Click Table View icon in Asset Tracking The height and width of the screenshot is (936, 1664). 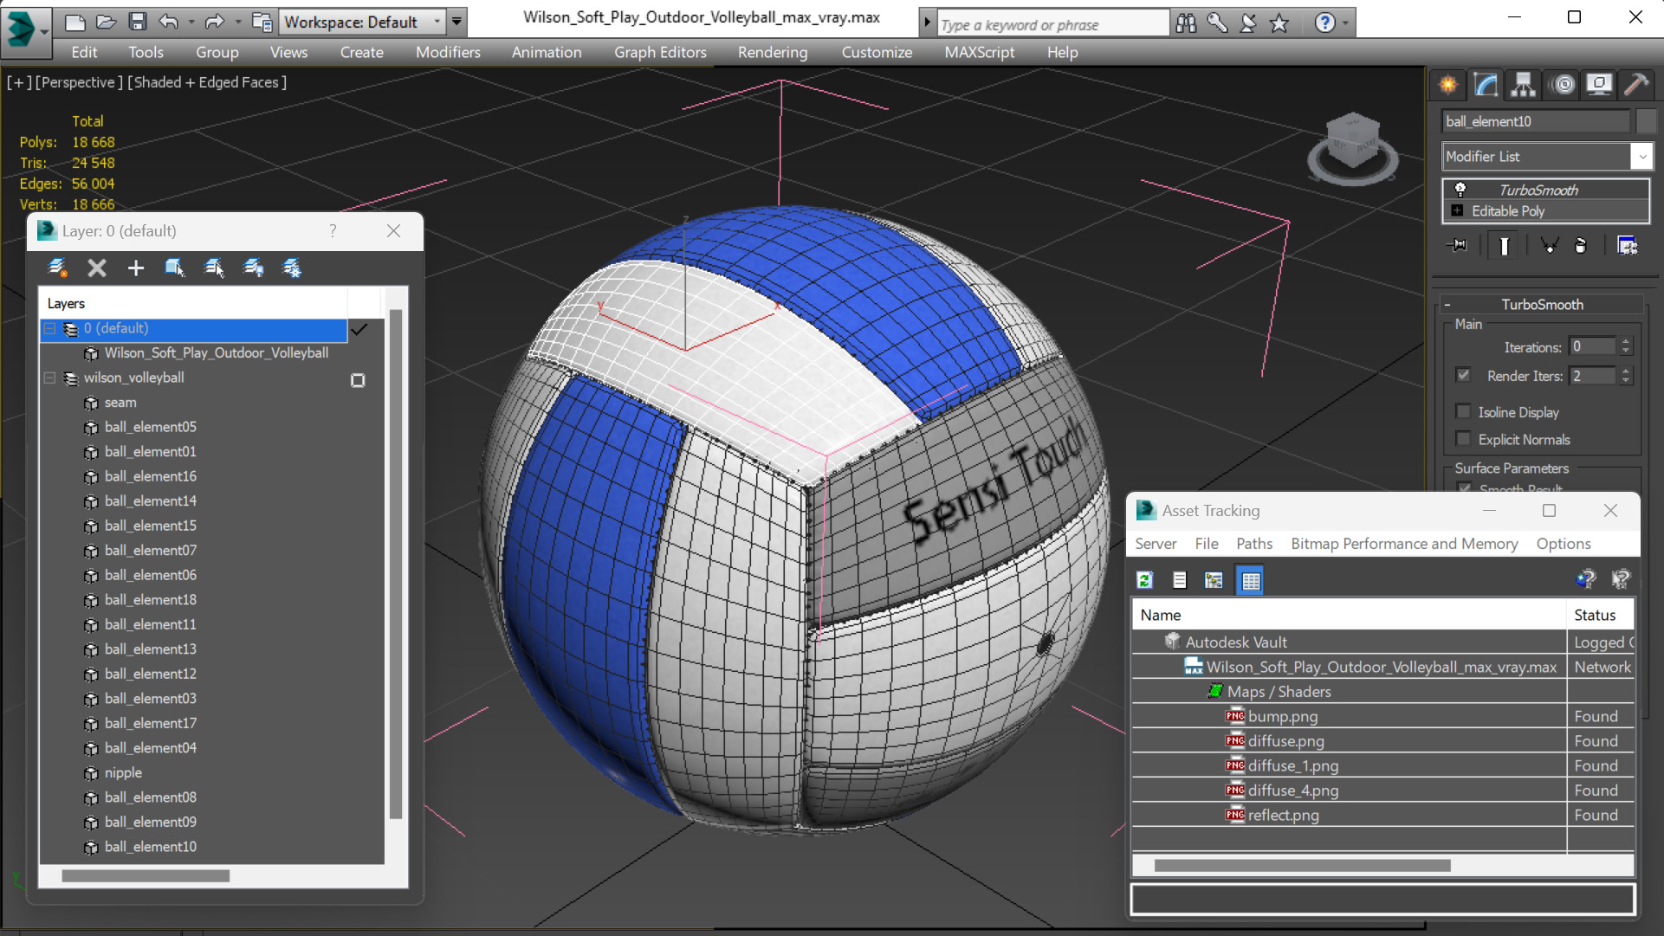pyautogui.click(x=1251, y=580)
